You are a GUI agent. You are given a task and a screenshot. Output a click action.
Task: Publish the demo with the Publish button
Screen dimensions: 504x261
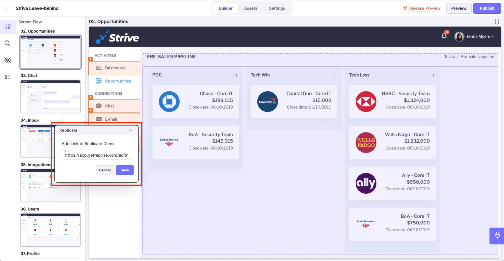point(487,8)
